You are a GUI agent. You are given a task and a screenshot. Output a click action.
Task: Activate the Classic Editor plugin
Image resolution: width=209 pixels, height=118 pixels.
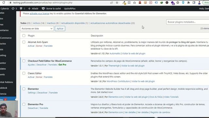31,77
